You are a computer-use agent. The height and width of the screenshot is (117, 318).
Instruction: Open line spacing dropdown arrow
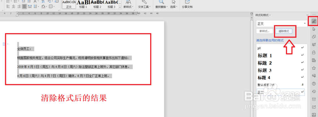coord(38,7)
